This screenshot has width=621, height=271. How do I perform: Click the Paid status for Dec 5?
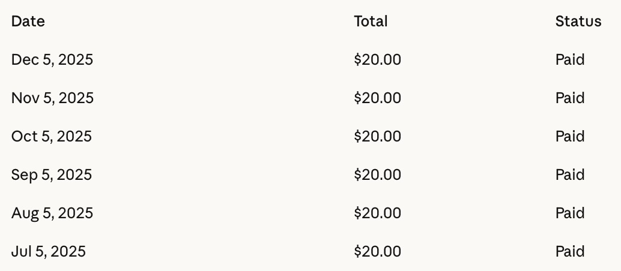(x=569, y=60)
